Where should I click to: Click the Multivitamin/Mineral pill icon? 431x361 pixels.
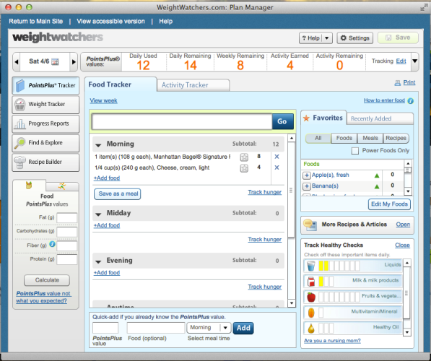click(311, 313)
